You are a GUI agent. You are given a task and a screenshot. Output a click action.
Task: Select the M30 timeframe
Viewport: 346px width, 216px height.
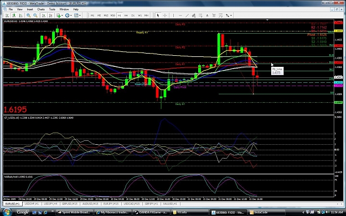coord(113,15)
